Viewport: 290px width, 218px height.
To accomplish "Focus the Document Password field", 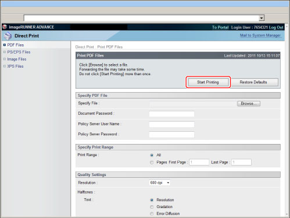I will (171, 114).
